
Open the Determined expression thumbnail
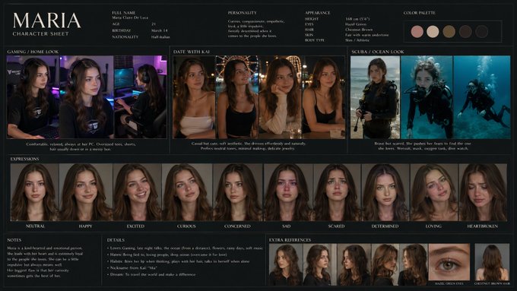coord(385,192)
